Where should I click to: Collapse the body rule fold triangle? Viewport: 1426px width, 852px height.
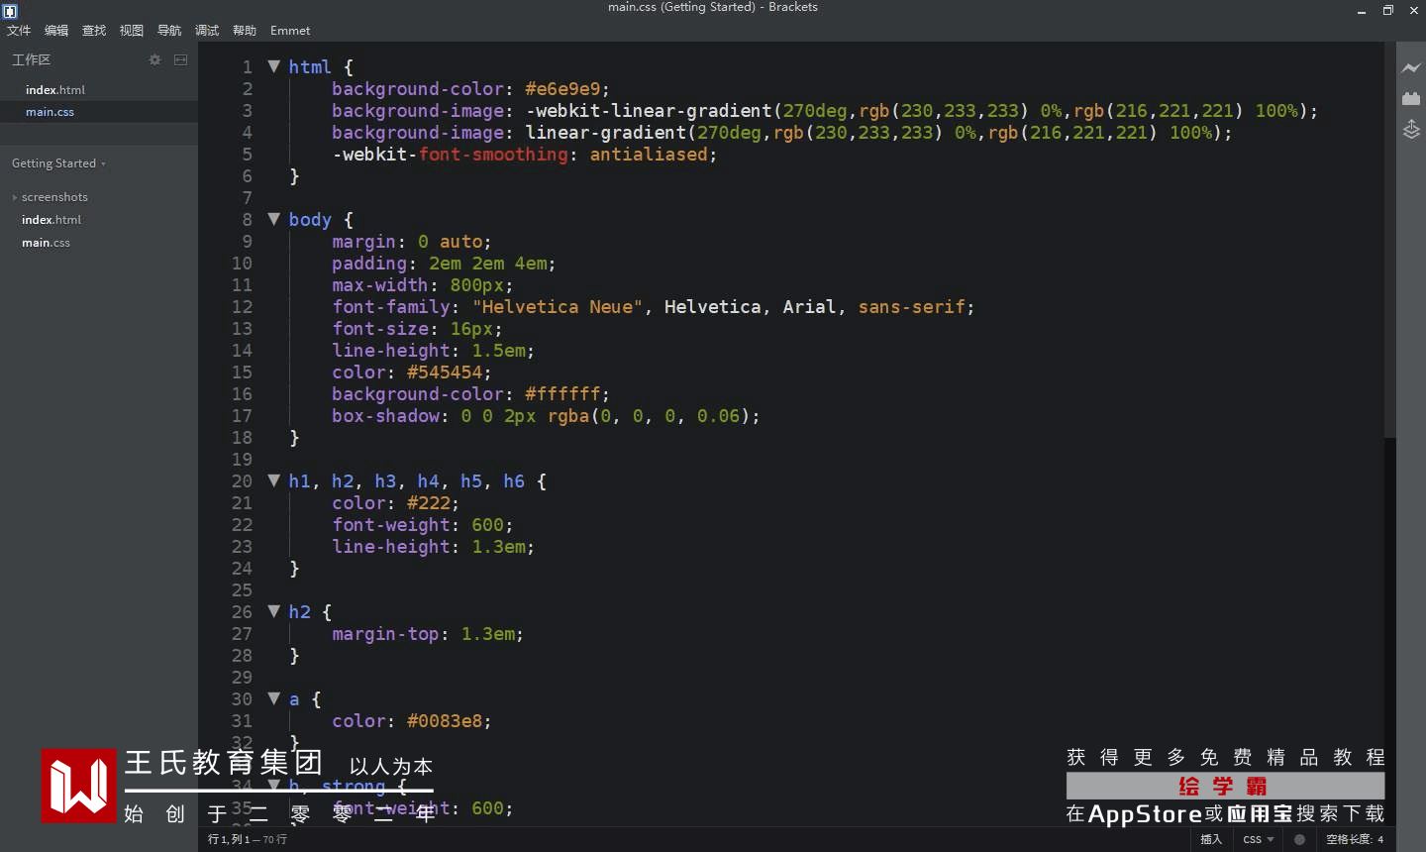point(274,219)
